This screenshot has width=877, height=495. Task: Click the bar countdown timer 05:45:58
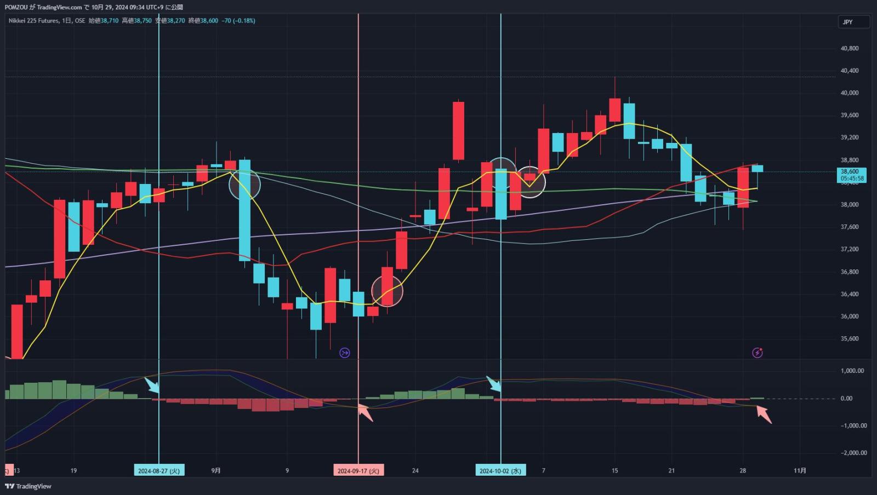[852, 179]
